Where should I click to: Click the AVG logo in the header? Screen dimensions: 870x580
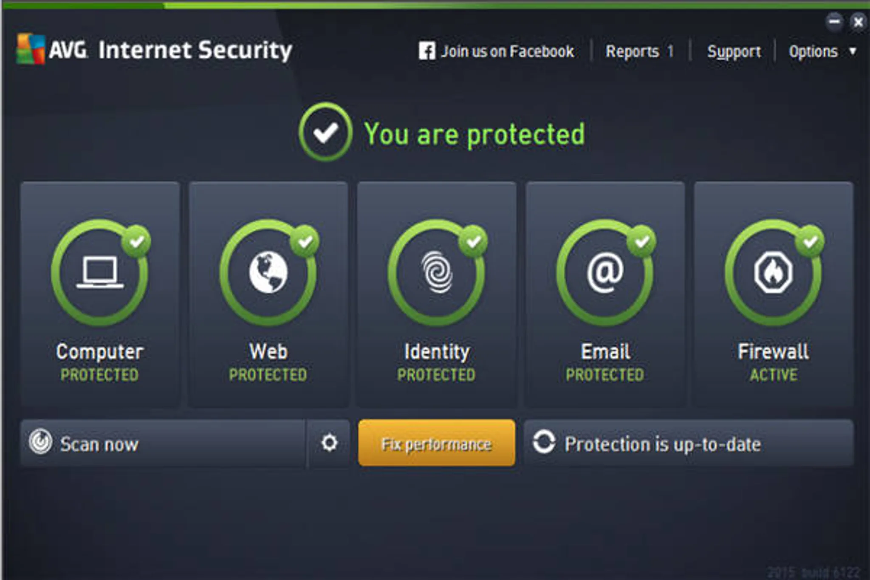[31, 49]
